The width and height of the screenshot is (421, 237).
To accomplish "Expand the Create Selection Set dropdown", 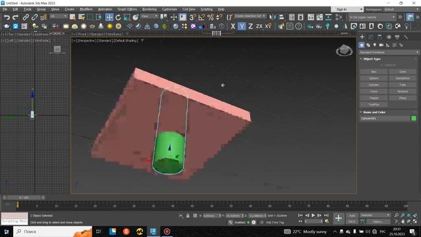I will click(x=250, y=16).
